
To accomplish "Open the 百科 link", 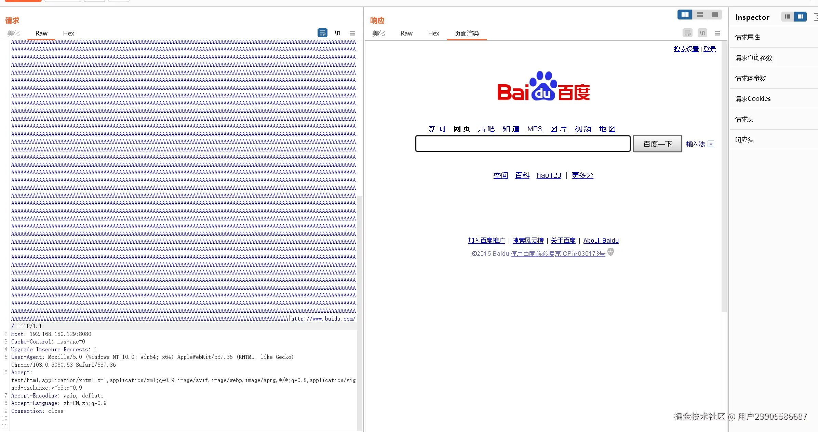I will (x=522, y=175).
